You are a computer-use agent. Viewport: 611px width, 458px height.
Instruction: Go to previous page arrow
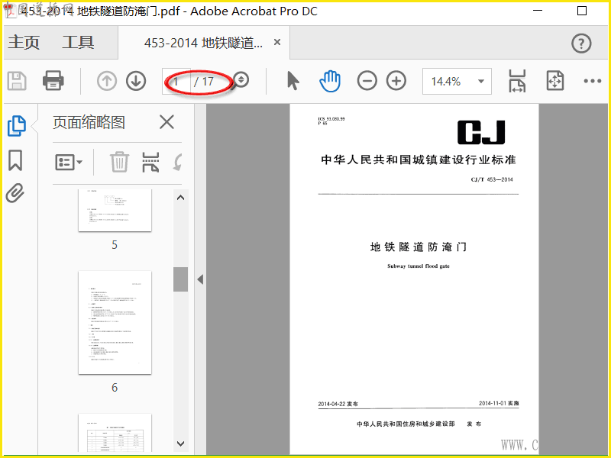(107, 81)
